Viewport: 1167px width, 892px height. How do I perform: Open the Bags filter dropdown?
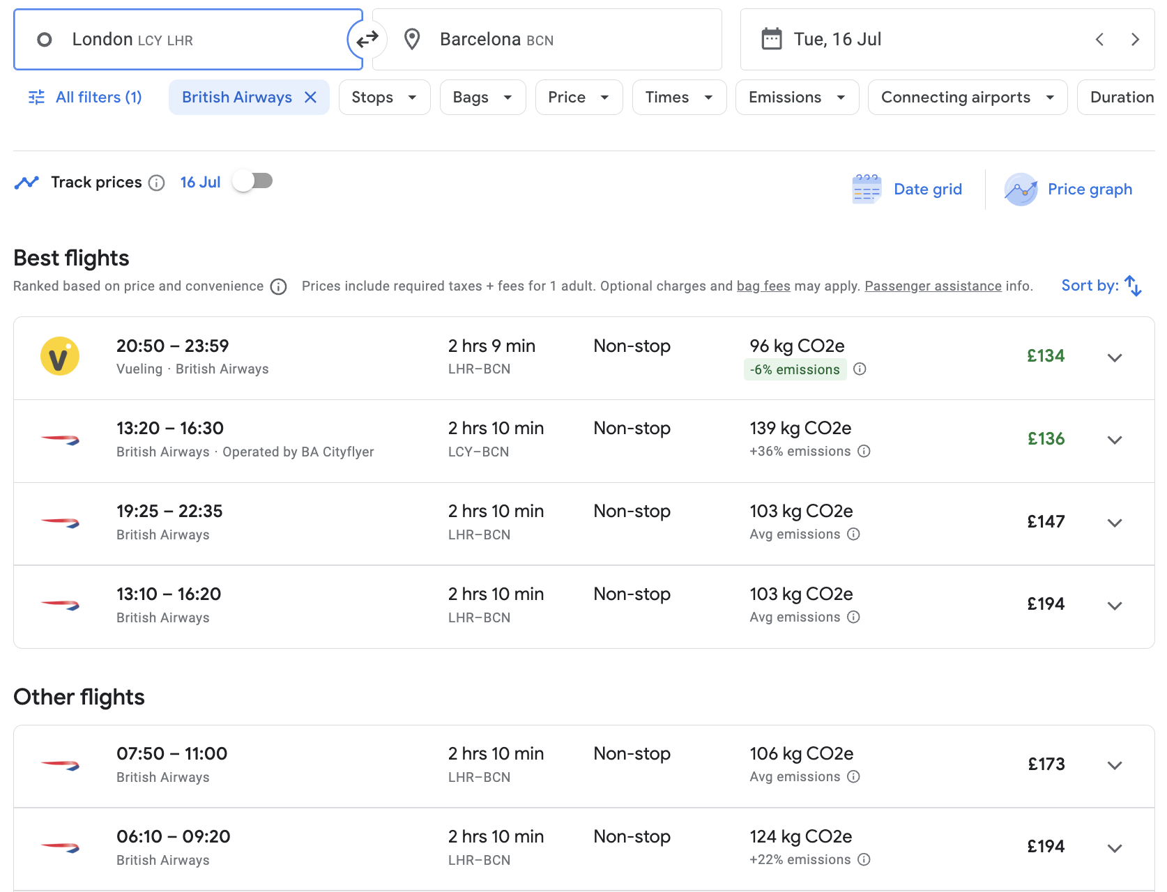tap(482, 98)
